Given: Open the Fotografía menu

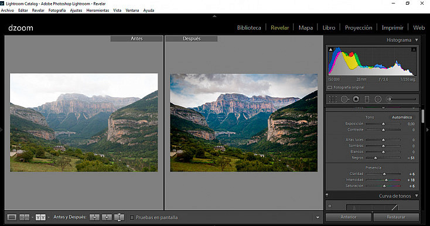Looking at the screenshot, I should [x=57, y=11].
